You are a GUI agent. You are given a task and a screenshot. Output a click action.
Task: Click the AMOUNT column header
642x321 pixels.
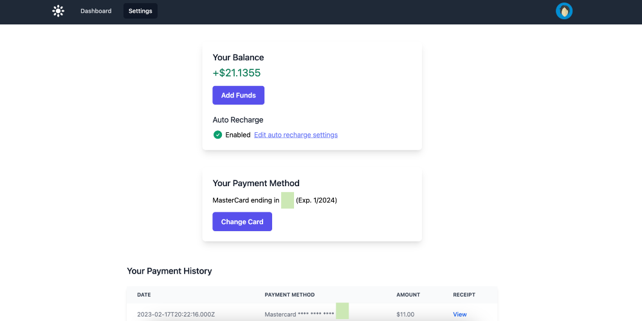(408, 295)
